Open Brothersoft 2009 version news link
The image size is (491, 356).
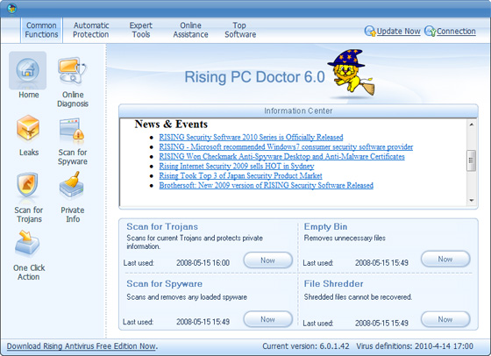(267, 185)
